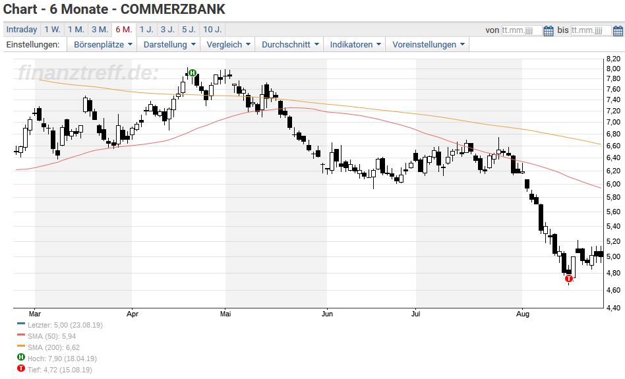Select the 10 J. time range tab
This screenshot has height=379, width=625.
click(x=212, y=30)
